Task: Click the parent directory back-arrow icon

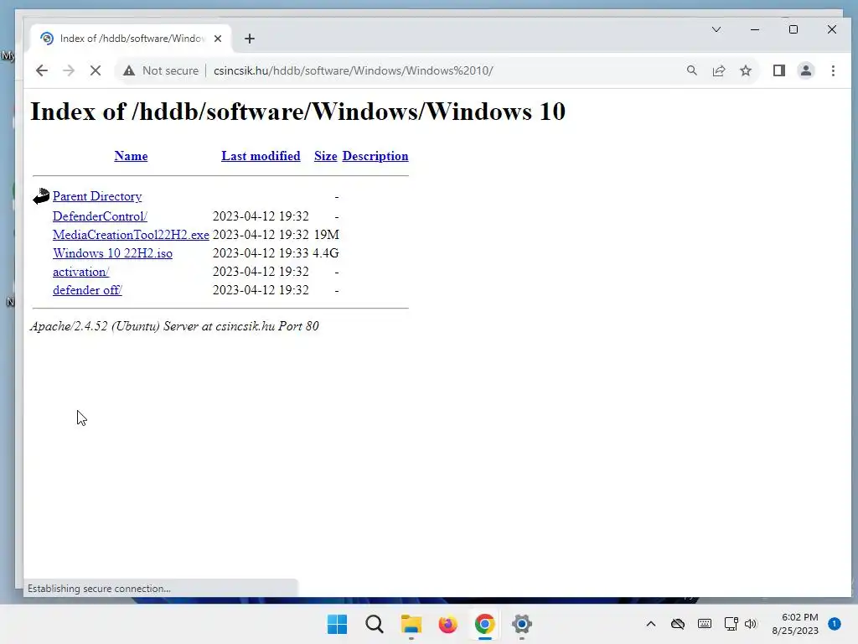Action: pos(41,196)
